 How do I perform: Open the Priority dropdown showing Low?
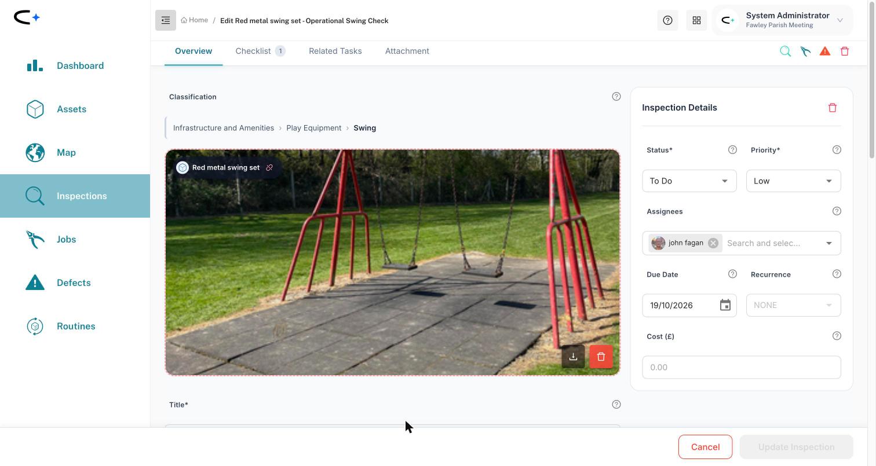[x=794, y=181]
